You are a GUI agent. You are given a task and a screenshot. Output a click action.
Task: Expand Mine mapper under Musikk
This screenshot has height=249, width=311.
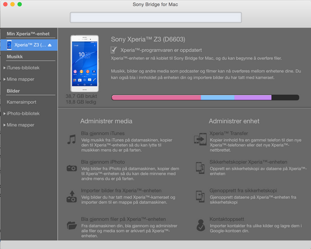click(5, 79)
